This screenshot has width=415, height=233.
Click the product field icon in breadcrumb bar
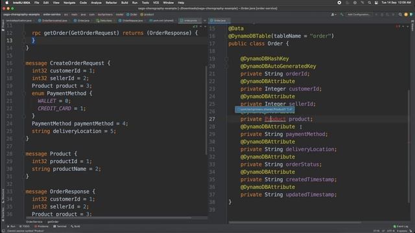tap(141, 14)
